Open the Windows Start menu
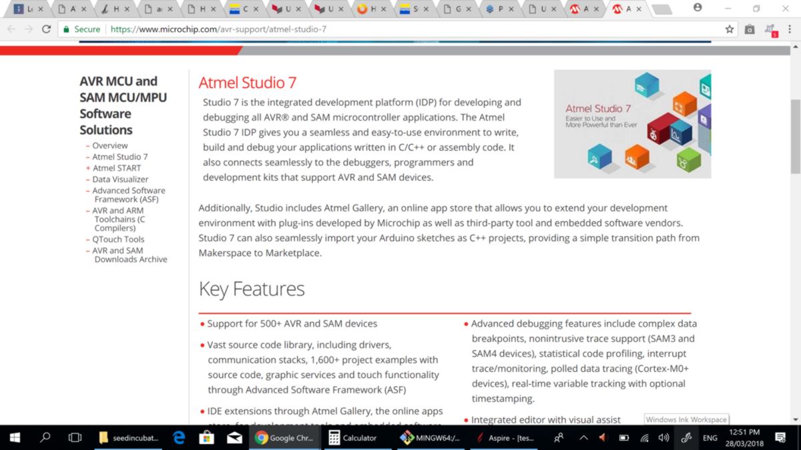This screenshot has width=801, height=450. [x=15, y=438]
